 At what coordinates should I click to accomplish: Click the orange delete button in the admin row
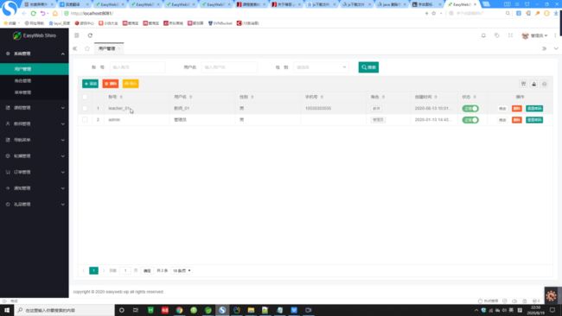click(516, 120)
